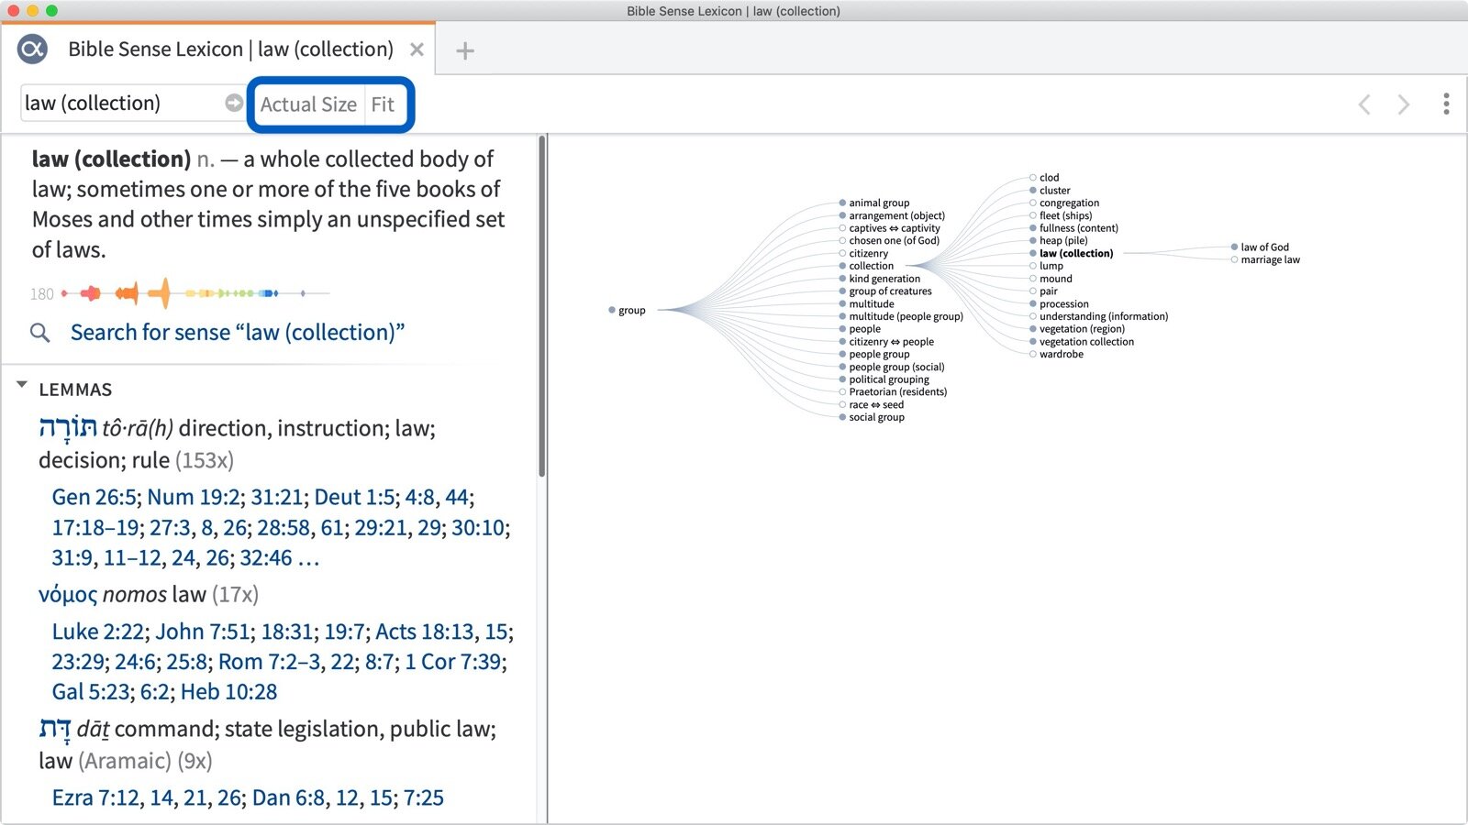
Task: Click the occurrence distribution sparkline
Action: click(x=195, y=293)
